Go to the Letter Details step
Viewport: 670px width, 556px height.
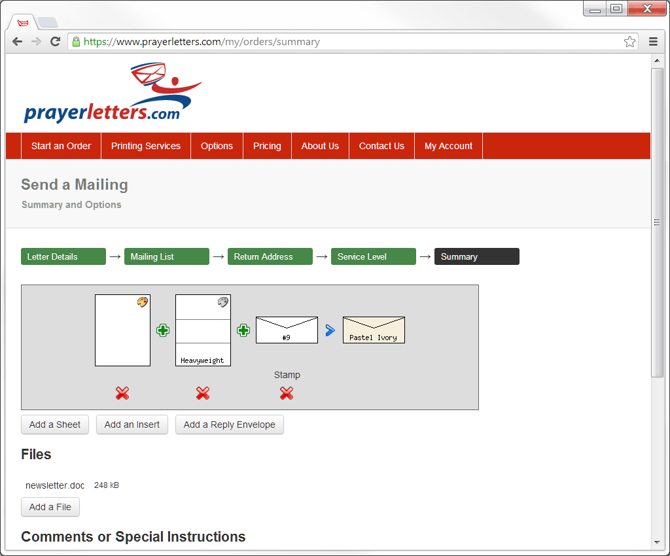pos(63,256)
